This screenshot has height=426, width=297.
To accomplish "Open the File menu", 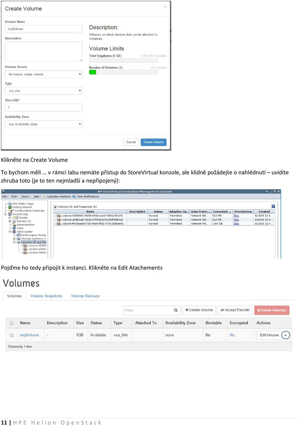I will (5, 197).
